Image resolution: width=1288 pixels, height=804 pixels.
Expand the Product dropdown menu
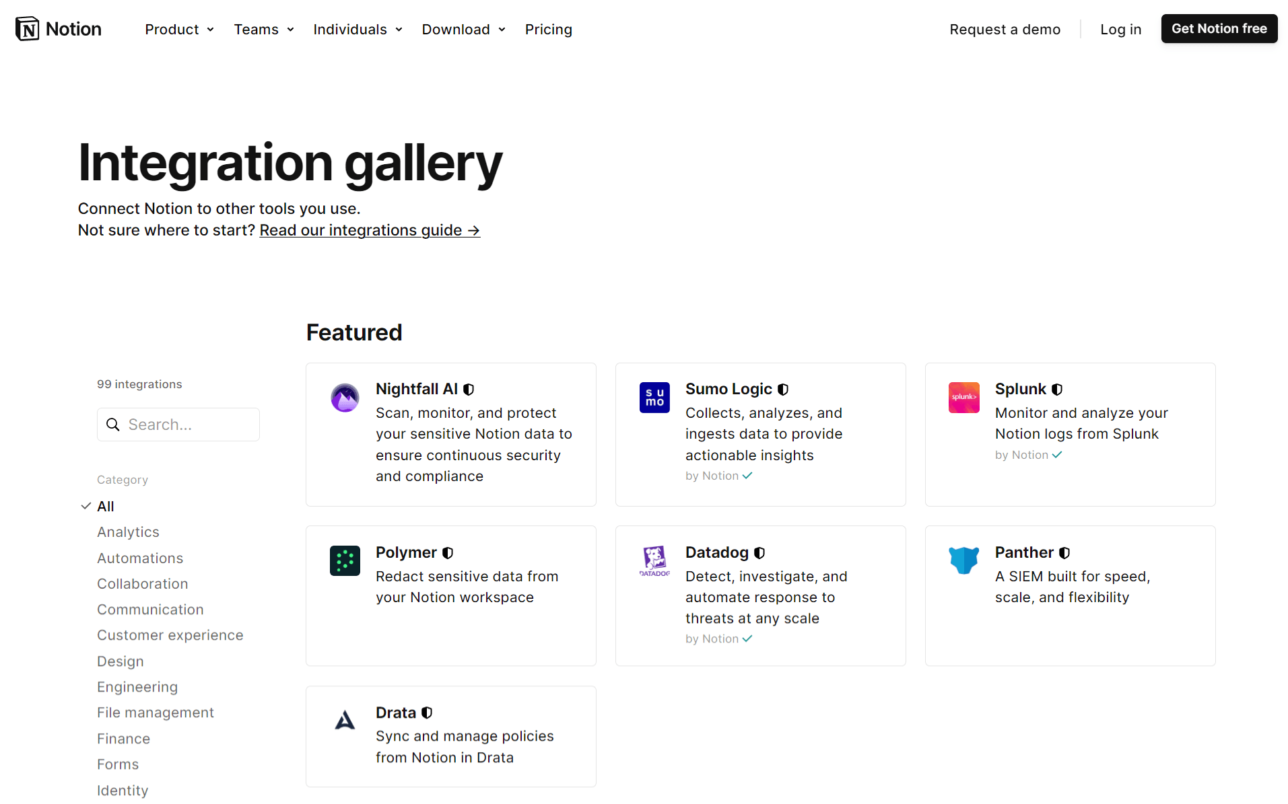tap(179, 30)
